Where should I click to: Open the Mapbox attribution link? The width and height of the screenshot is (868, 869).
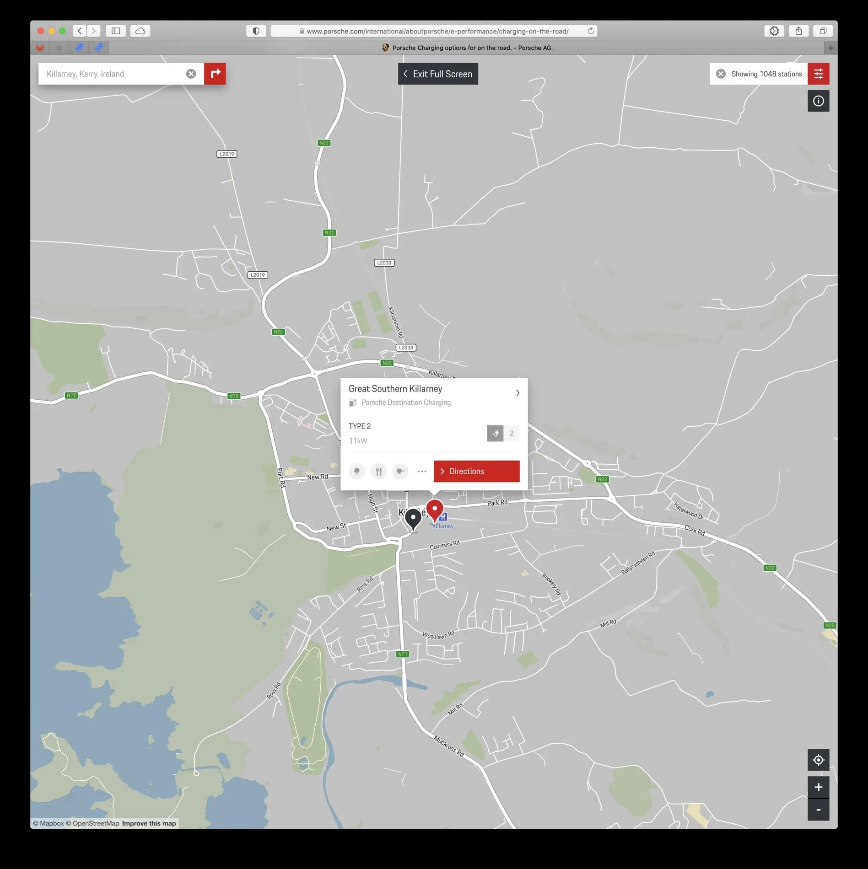click(x=48, y=823)
